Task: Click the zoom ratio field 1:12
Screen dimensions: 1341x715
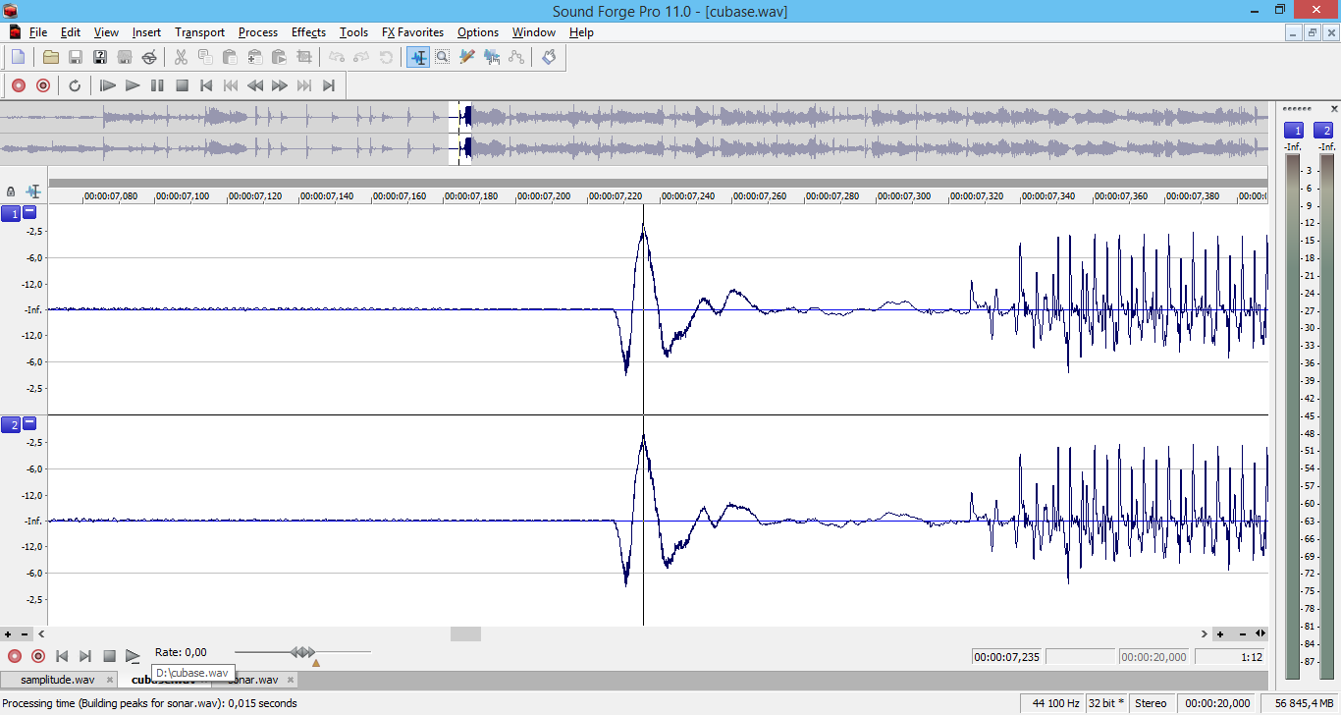Action: pos(1230,657)
